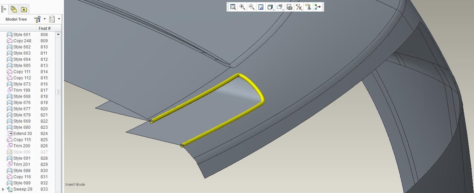This screenshot has height=193, width=474.
Task: Expand the Sweep 29 feature node
Action: tap(3, 189)
